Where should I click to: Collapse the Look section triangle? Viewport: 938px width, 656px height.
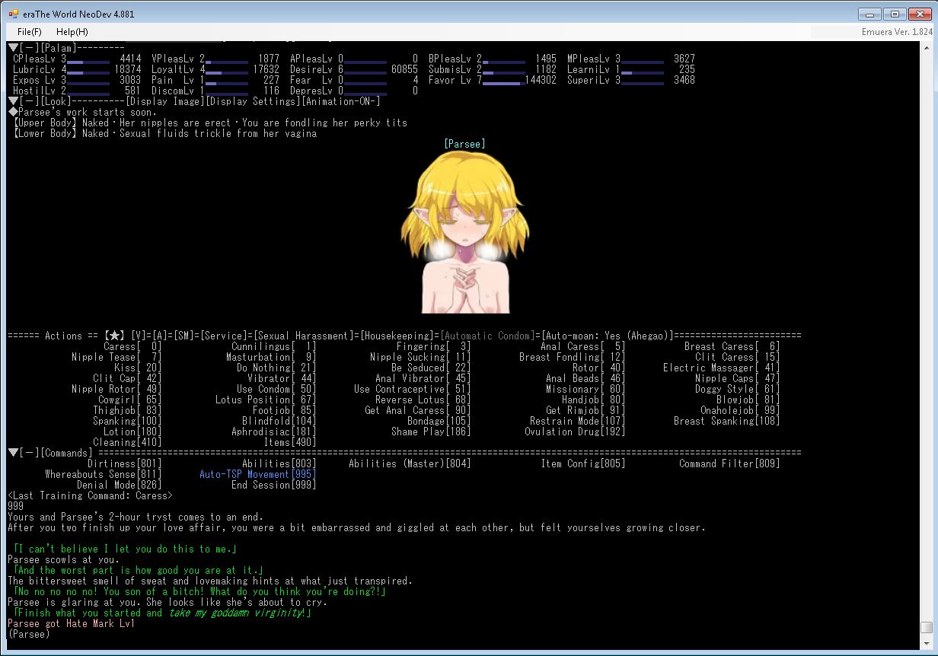[x=13, y=101]
